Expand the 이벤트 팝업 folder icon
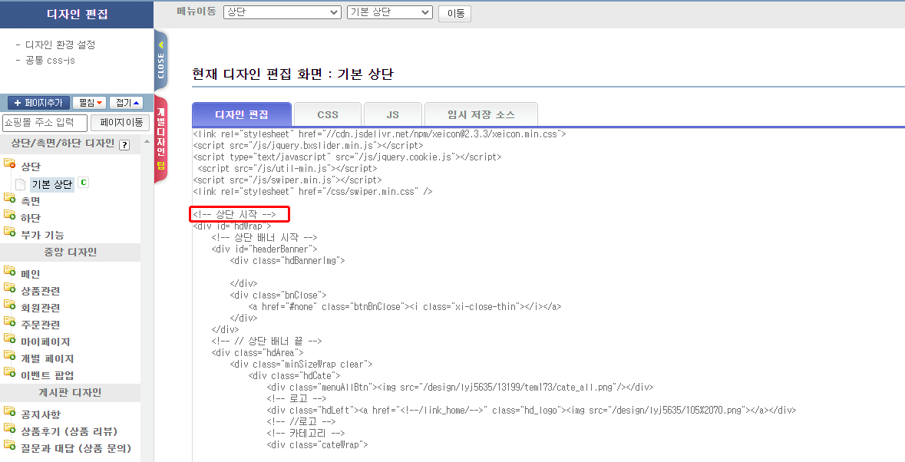This screenshot has width=905, height=462. [x=9, y=372]
